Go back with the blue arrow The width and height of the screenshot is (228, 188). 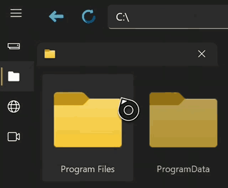[56, 16]
